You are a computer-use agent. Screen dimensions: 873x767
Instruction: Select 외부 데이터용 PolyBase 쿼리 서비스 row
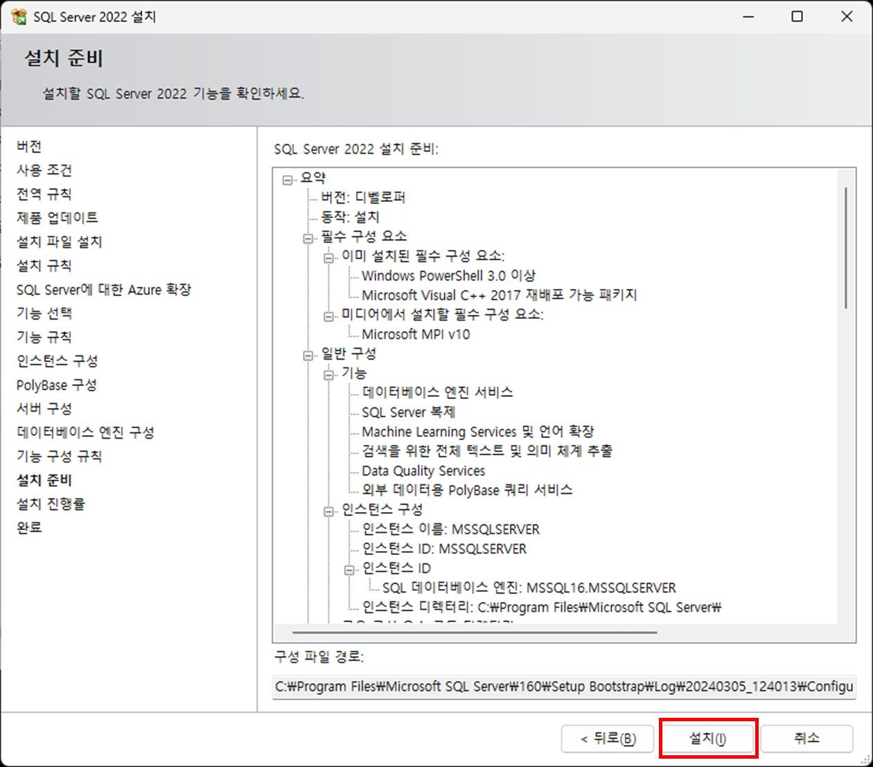[x=467, y=491]
